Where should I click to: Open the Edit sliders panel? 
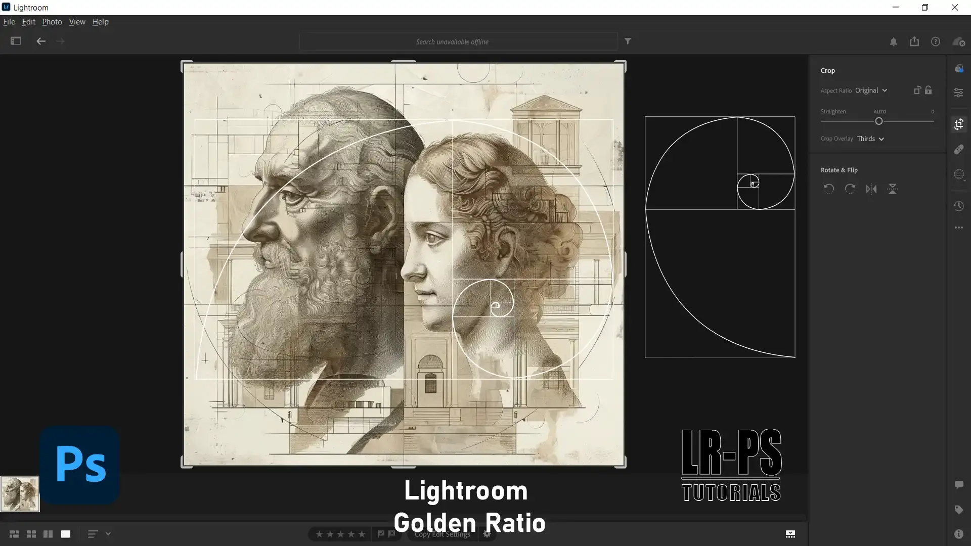point(959,93)
